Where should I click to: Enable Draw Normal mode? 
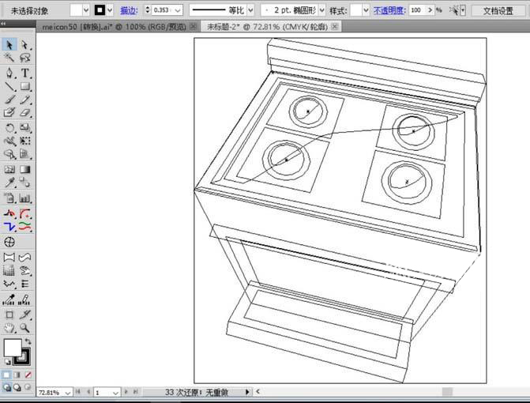[6, 387]
